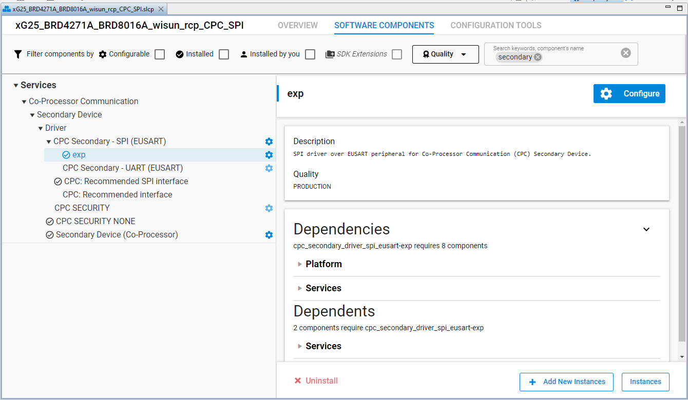Tick the Installed by you checkbox
688x400 pixels.
coord(310,54)
